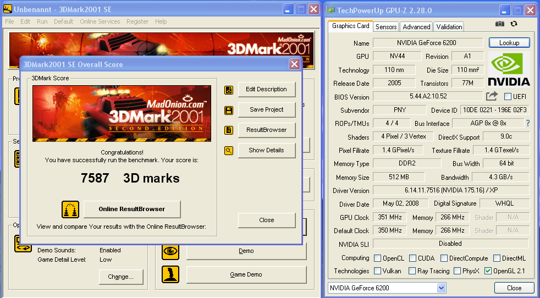The height and width of the screenshot is (298, 540).
Task: Open the File menu in 3DMark2001
Action: coord(9,21)
